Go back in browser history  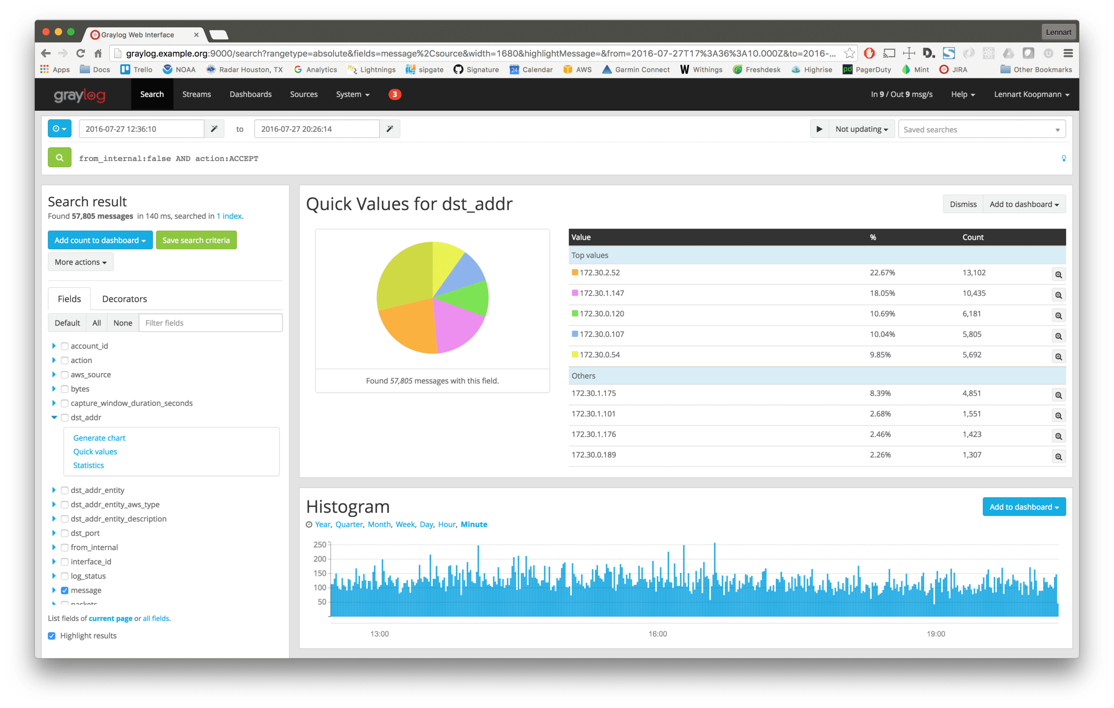click(45, 53)
